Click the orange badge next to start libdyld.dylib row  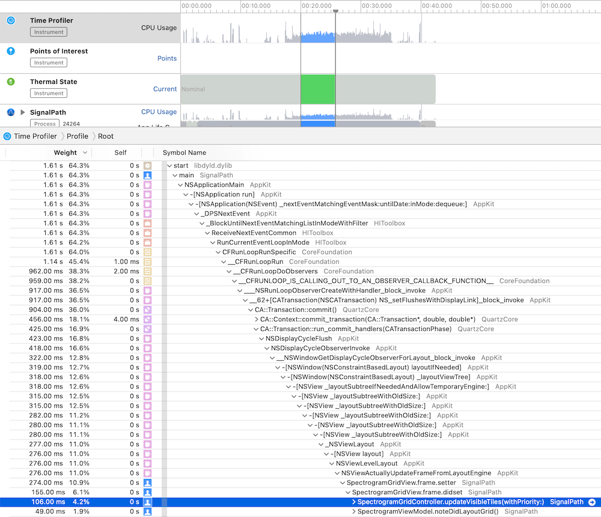149,165
